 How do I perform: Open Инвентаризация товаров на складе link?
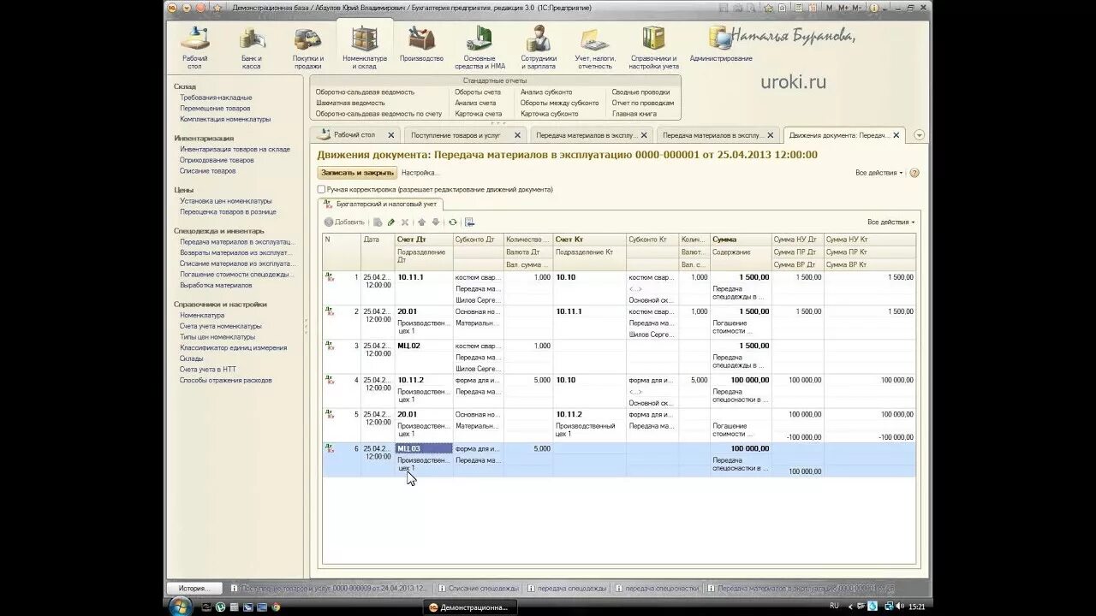tap(235, 149)
